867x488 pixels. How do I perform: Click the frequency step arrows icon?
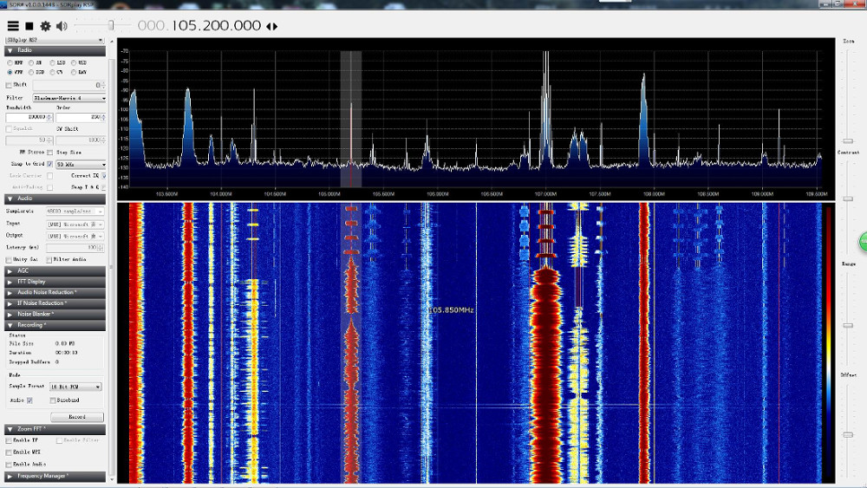click(x=271, y=26)
